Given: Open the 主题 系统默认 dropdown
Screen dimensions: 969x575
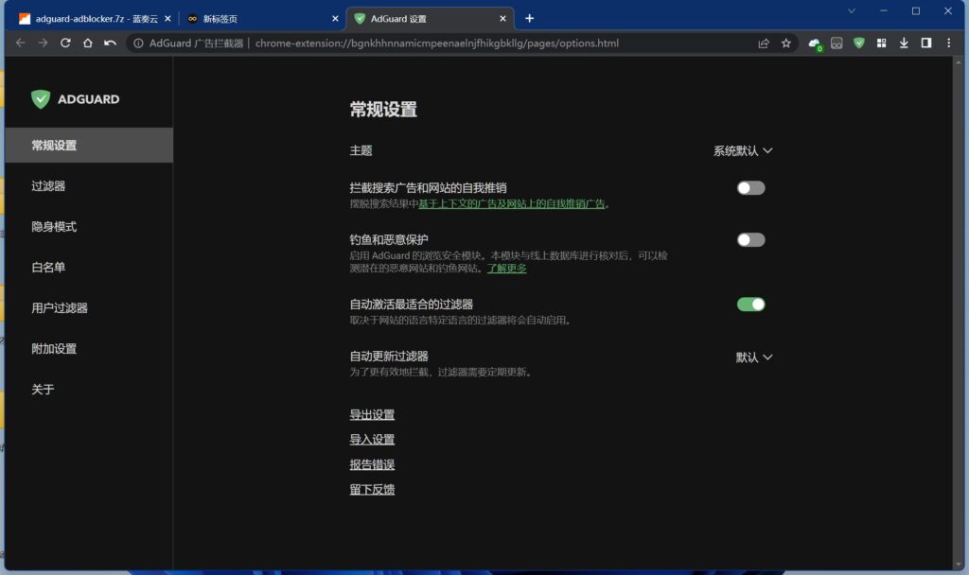Looking at the screenshot, I should (x=743, y=150).
